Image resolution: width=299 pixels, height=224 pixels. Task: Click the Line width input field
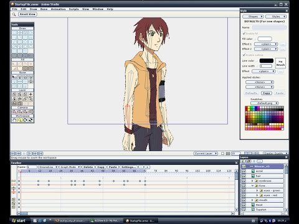(266, 66)
